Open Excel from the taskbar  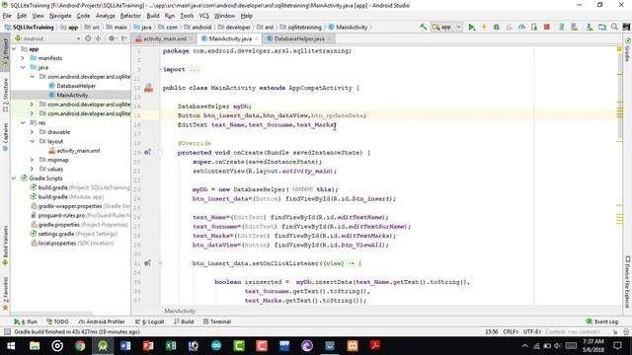click(x=171, y=346)
